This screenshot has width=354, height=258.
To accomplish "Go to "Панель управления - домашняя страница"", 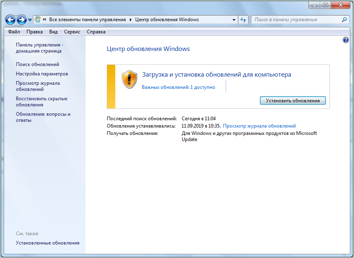I will (40, 48).
